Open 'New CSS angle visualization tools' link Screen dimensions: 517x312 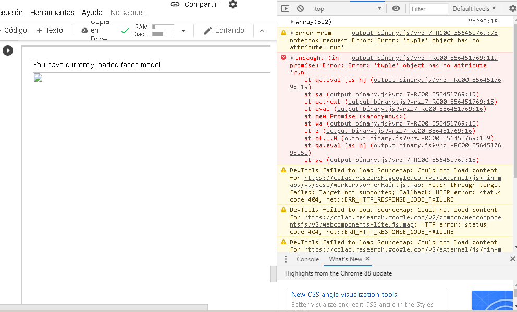(x=344, y=294)
